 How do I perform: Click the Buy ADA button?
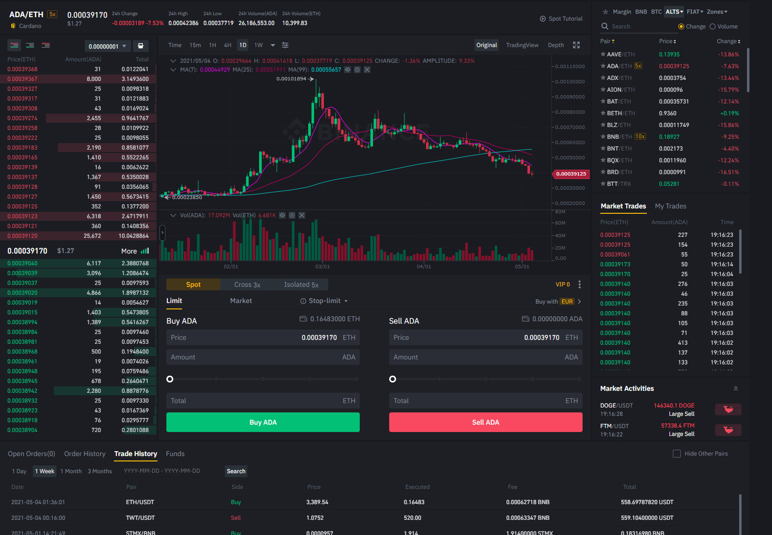pos(263,422)
